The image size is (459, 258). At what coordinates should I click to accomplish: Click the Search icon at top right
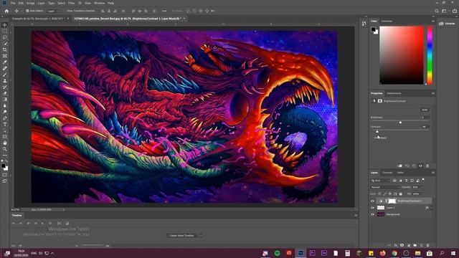coord(437,11)
